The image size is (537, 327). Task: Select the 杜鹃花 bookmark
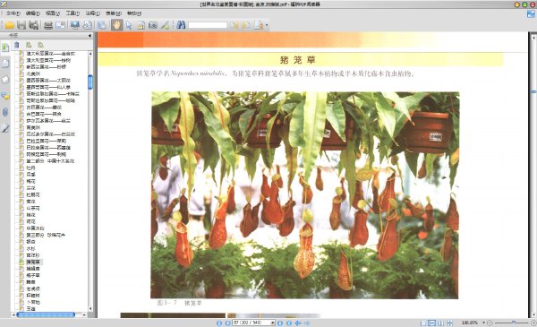point(33,194)
